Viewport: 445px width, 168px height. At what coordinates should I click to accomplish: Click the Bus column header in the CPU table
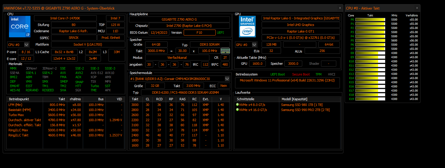tap(94, 99)
